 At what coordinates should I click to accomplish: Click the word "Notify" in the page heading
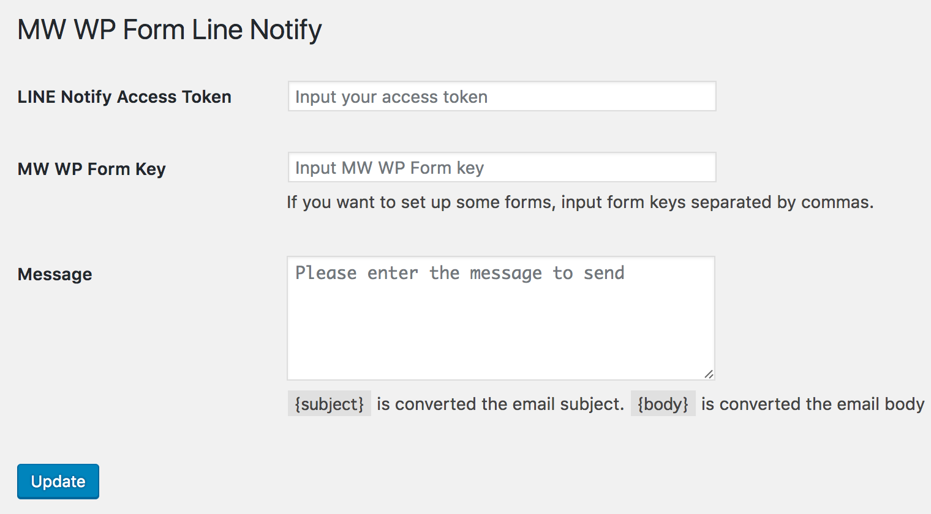click(x=286, y=29)
